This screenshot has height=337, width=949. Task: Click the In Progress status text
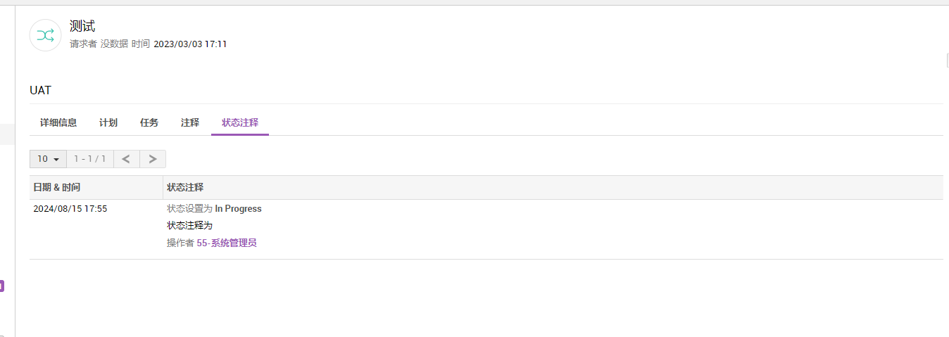238,209
